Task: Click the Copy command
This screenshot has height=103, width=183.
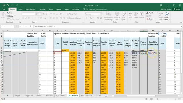Action: click(10, 16)
